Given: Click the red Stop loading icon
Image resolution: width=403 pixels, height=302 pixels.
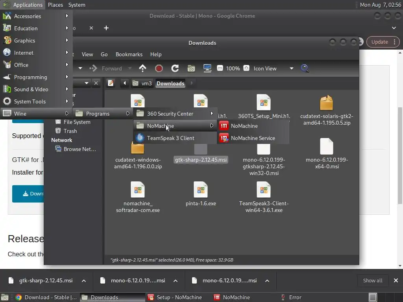Looking at the screenshot, I should tap(159, 68).
